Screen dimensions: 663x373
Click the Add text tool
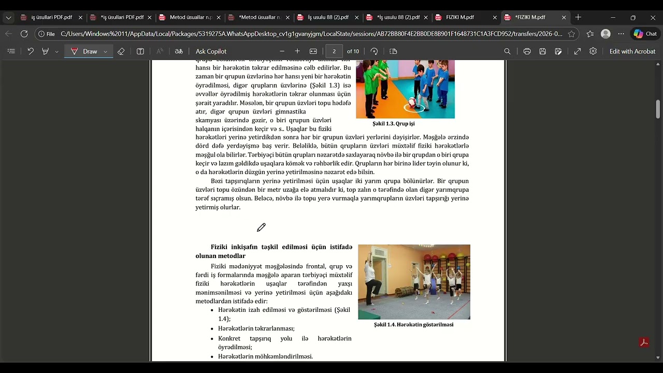(140, 51)
